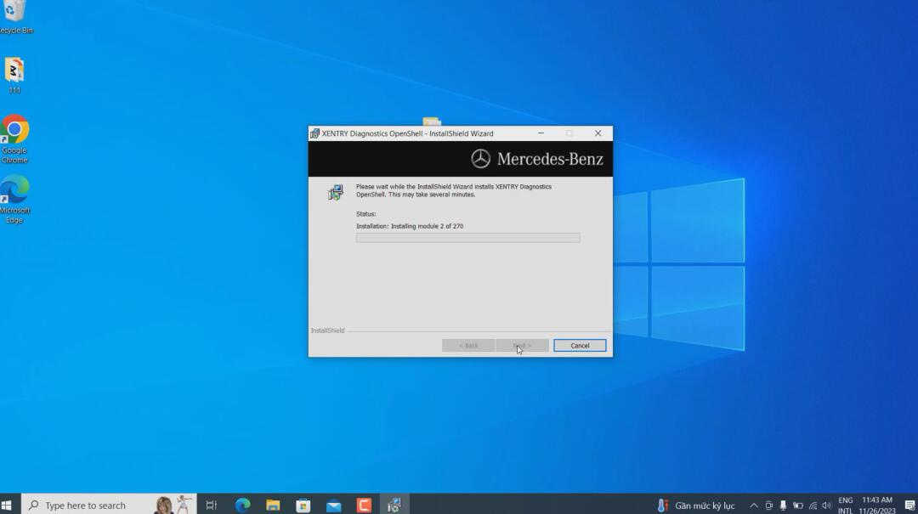The image size is (918, 514).
Task: Click the taskbar search box
Action: 109,505
